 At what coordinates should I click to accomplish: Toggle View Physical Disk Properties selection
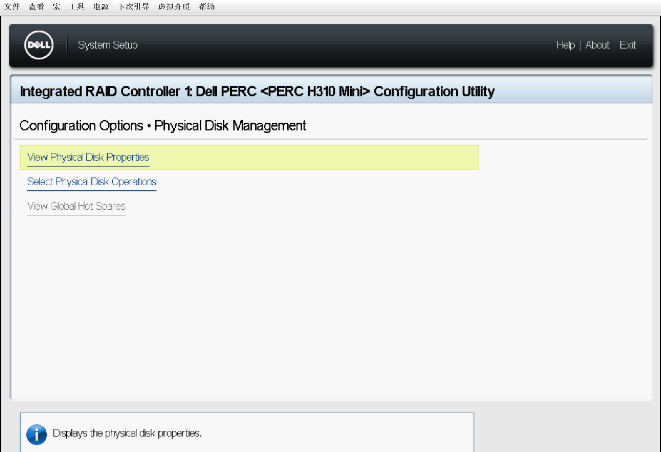pyautogui.click(x=88, y=157)
